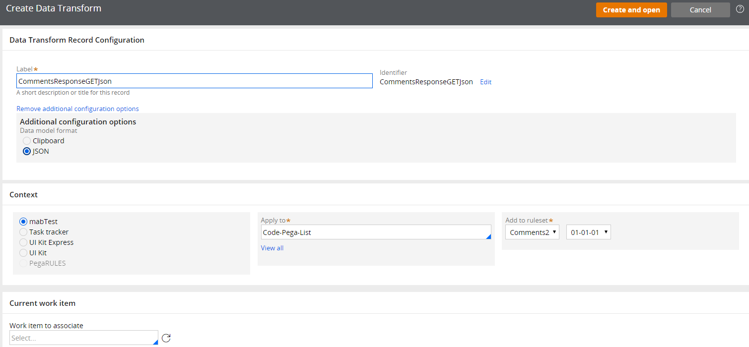Open the View all link under Apply to
Image resolution: width=749 pixels, height=347 pixels.
tap(272, 248)
